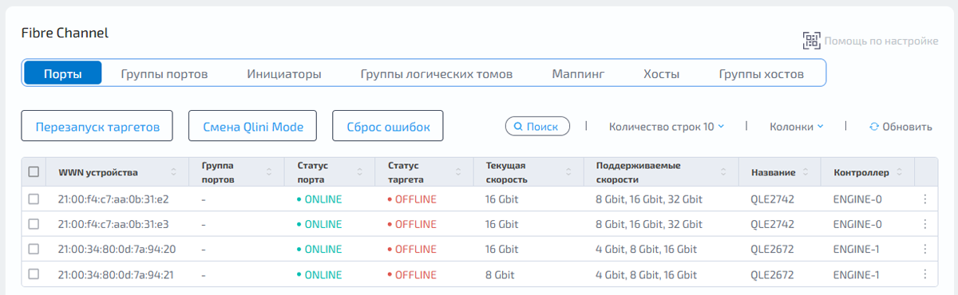Click ONLINE status of 21:00:34:80:0d:7a:94:20
Image resolution: width=958 pixels, height=295 pixels.
pyautogui.click(x=319, y=250)
